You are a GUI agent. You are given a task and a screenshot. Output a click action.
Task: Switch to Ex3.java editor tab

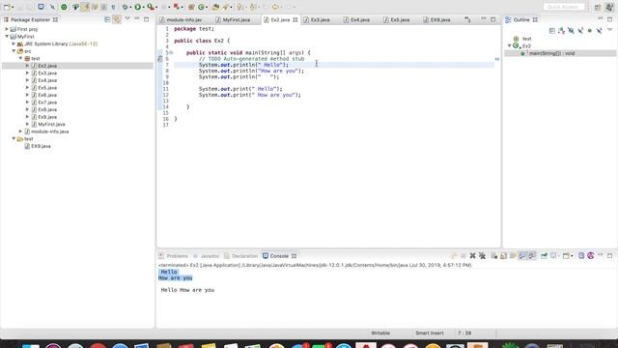tap(317, 19)
